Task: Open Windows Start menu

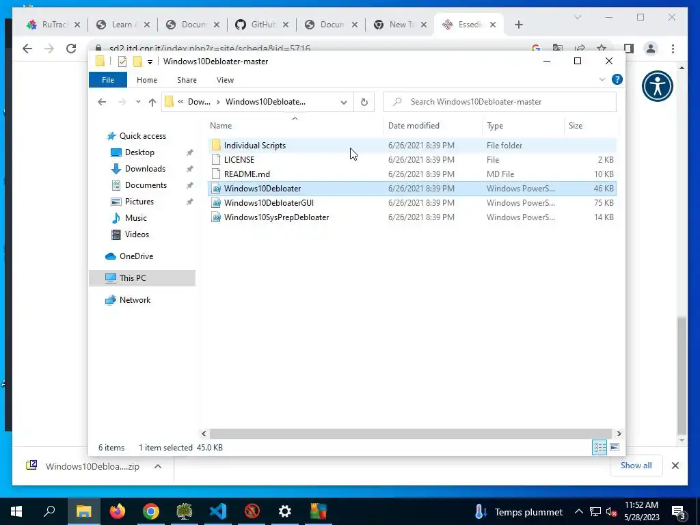Action: point(16,511)
